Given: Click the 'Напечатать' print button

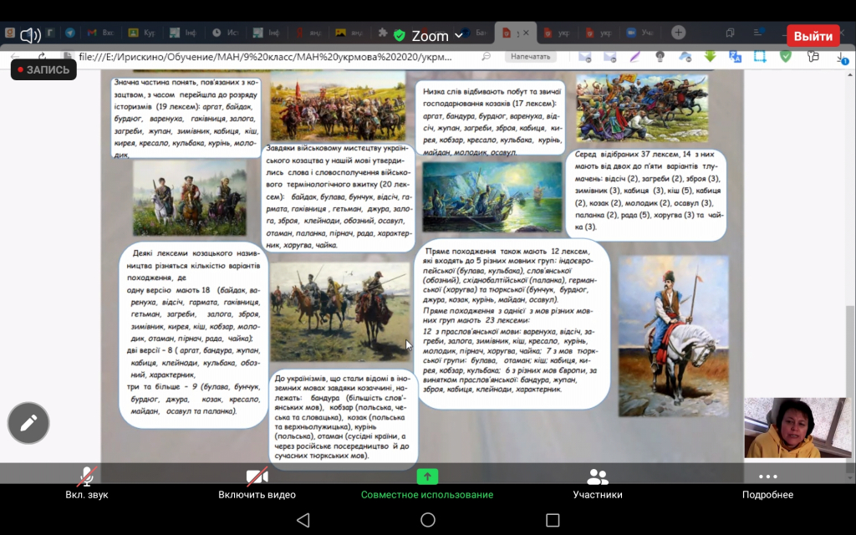Looking at the screenshot, I should 530,56.
